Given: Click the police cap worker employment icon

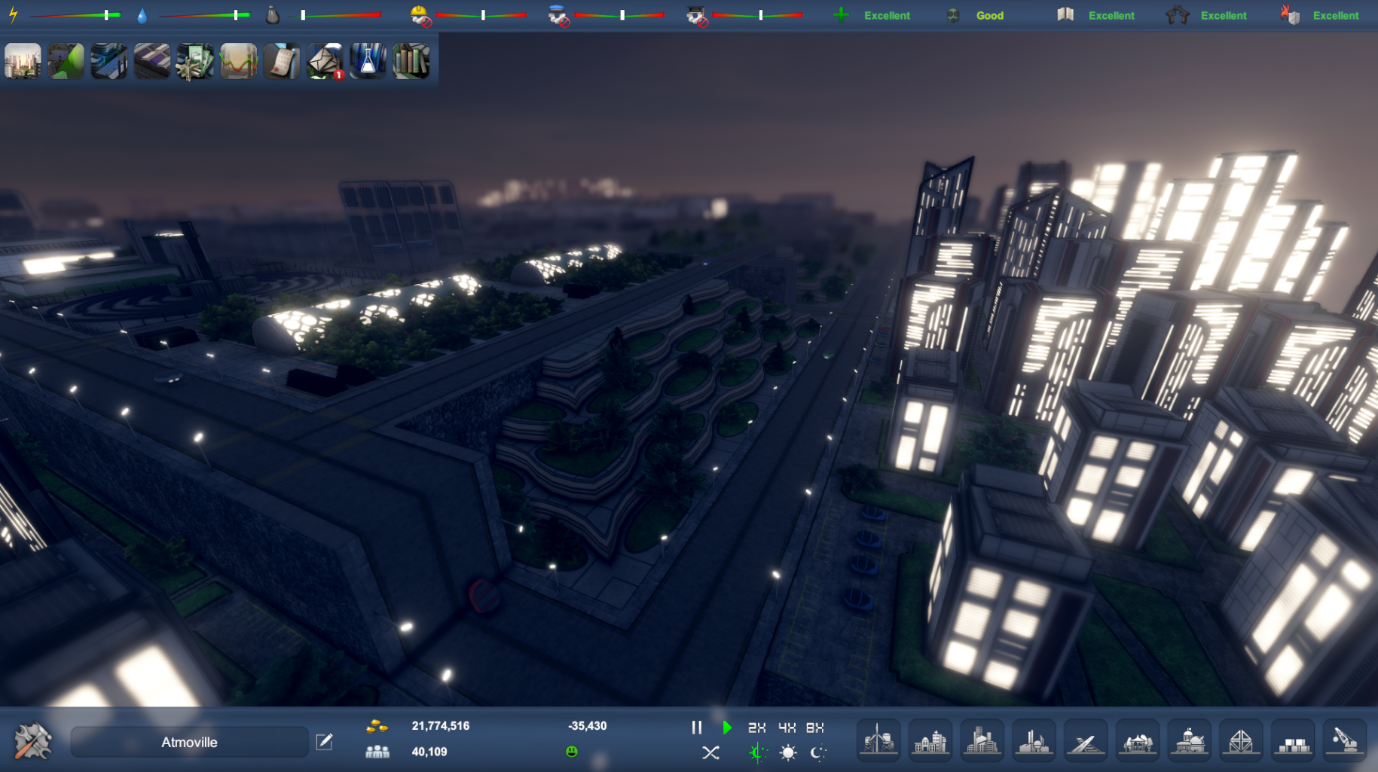Looking at the screenshot, I should 558,15.
